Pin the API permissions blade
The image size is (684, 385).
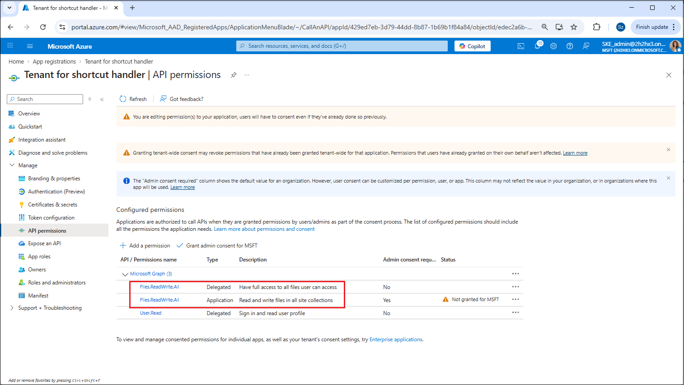click(234, 75)
